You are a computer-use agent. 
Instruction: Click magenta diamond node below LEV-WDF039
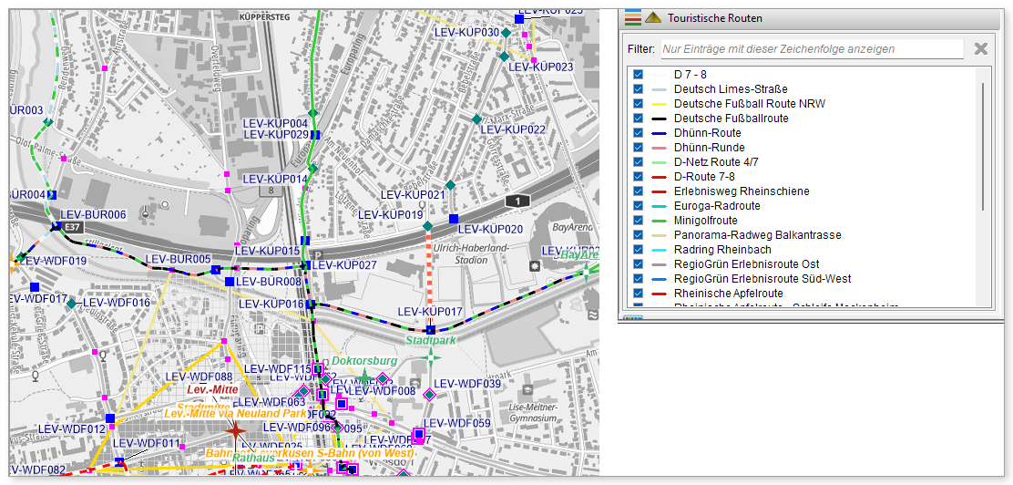tap(429, 393)
